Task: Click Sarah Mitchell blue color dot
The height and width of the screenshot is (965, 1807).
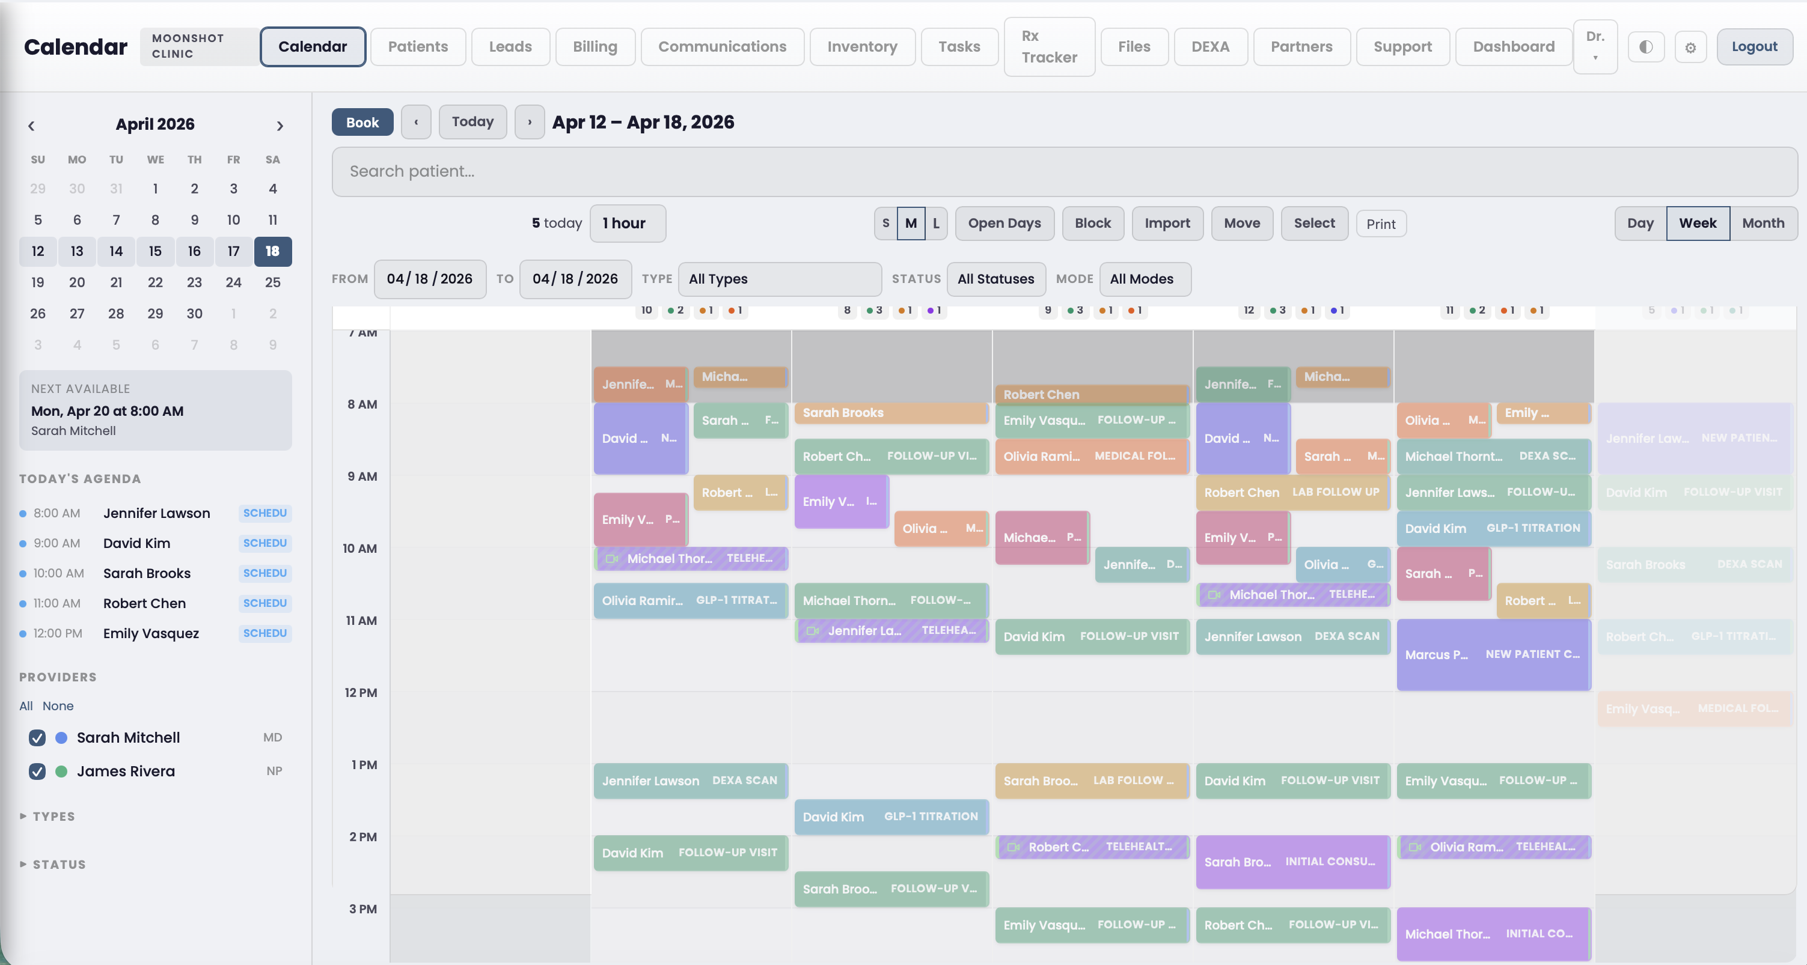Action: (x=61, y=738)
